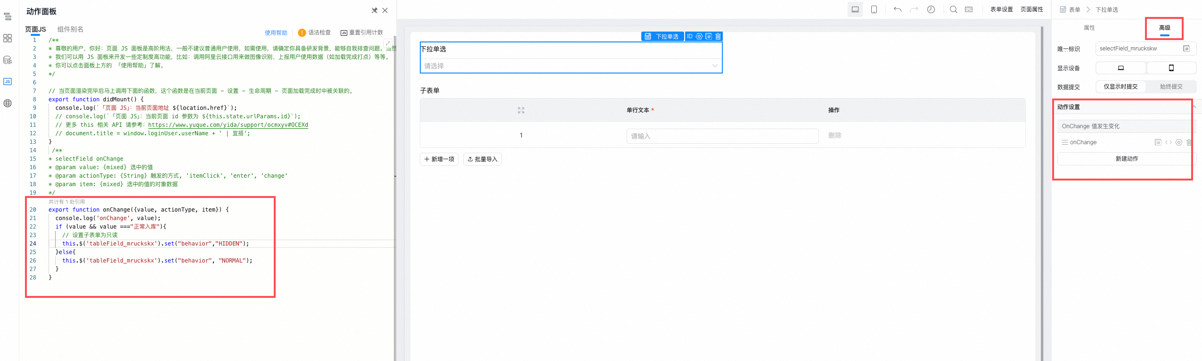Switch to the 组件别名 tab
The width and height of the screenshot is (1202, 361).
click(70, 29)
